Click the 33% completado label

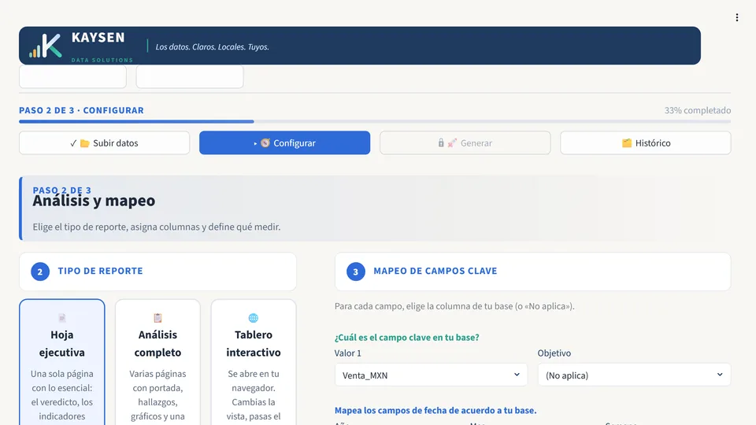click(697, 110)
